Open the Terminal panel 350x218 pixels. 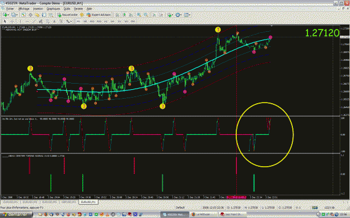click(44, 15)
